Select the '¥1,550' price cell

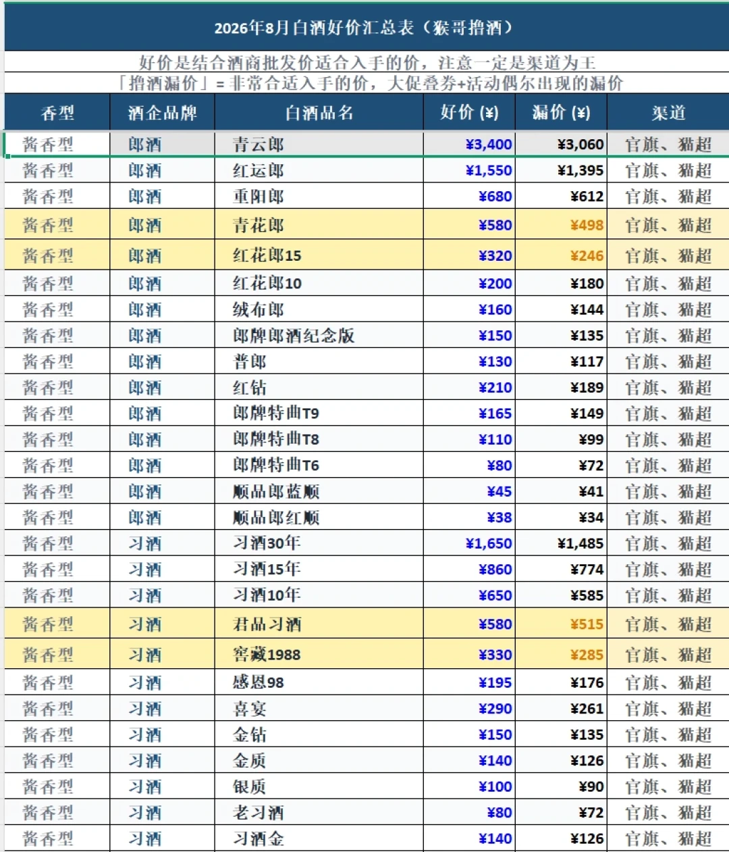(x=469, y=170)
